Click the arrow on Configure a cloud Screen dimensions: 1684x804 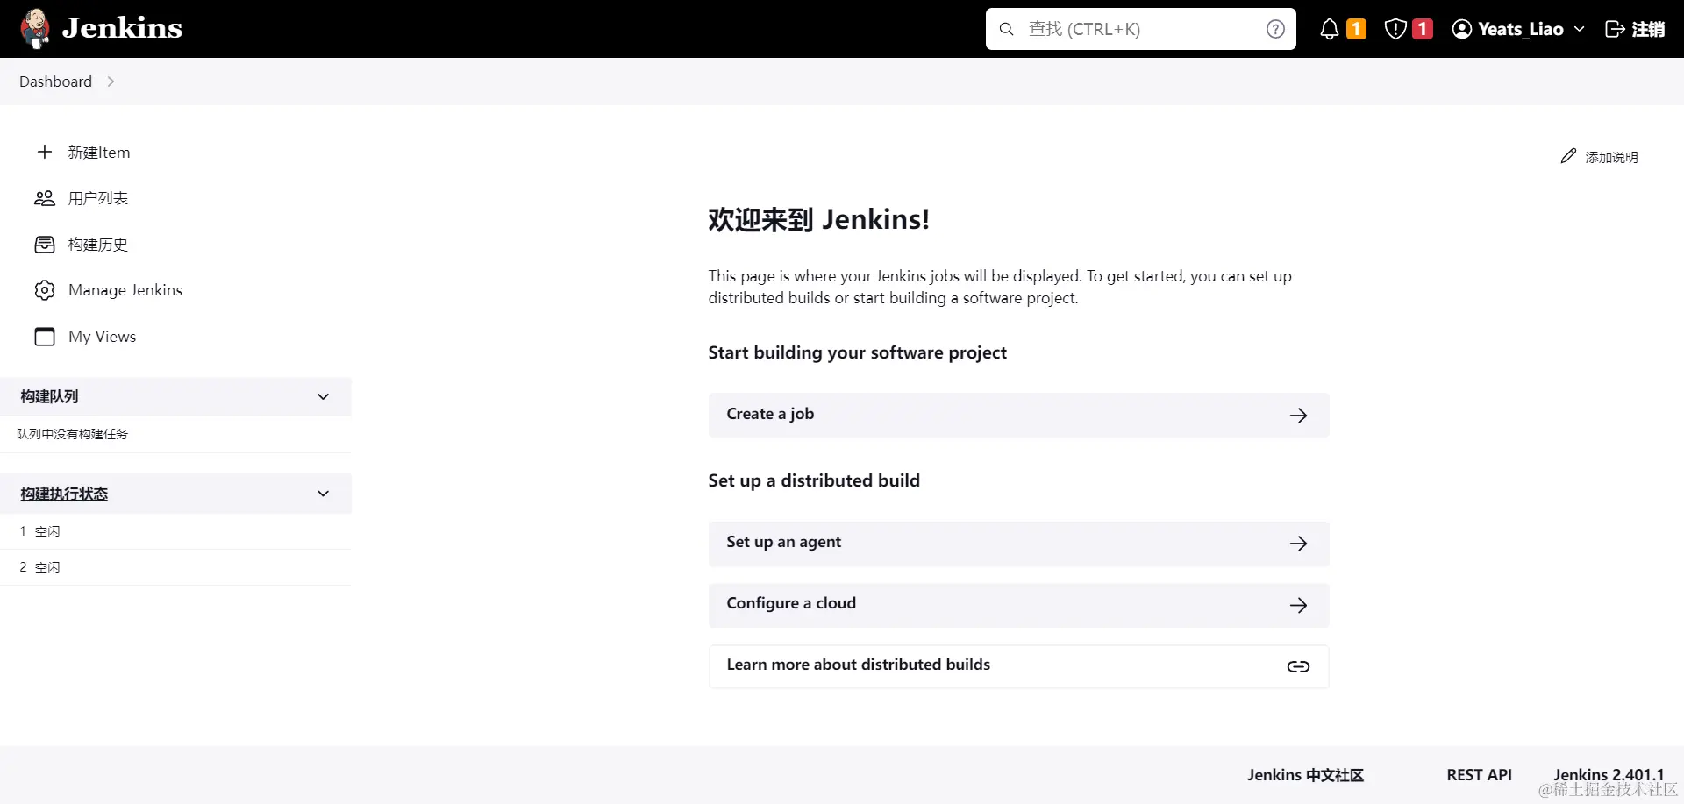pos(1299,606)
